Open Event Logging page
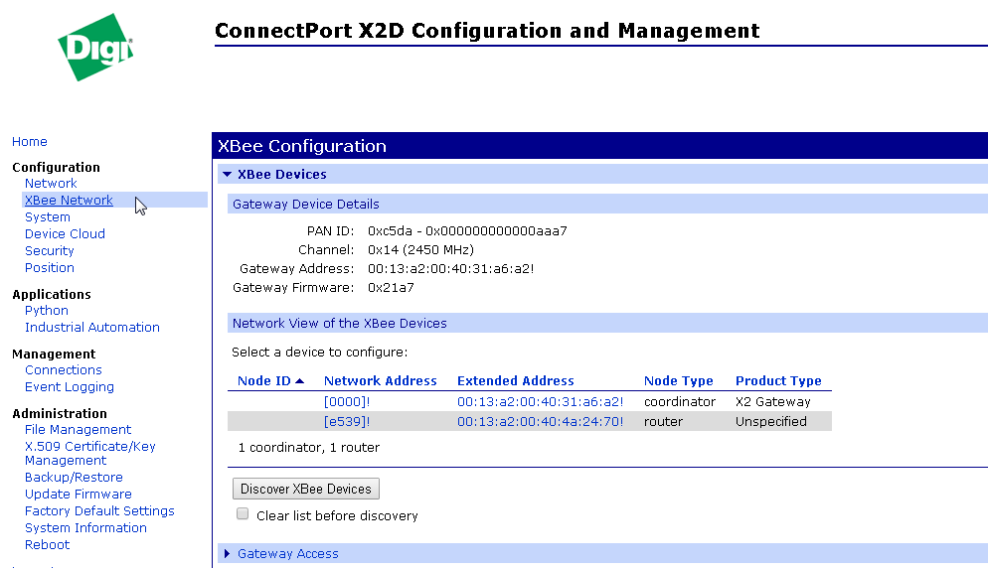This screenshot has height=568, width=988. (x=70, y=387)
